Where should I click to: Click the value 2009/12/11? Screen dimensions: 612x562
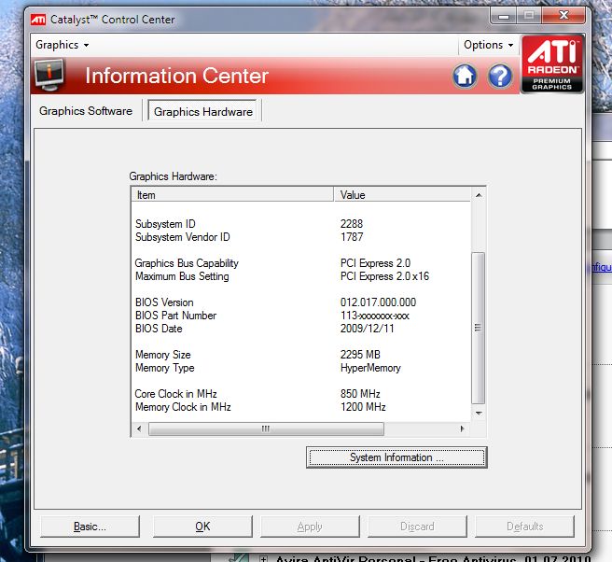pos(367,329)
